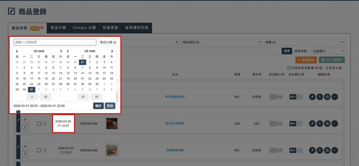The image size is (359, 166).
Task: Click the info icon before 可使用商品數量
Action: point(288,68)
